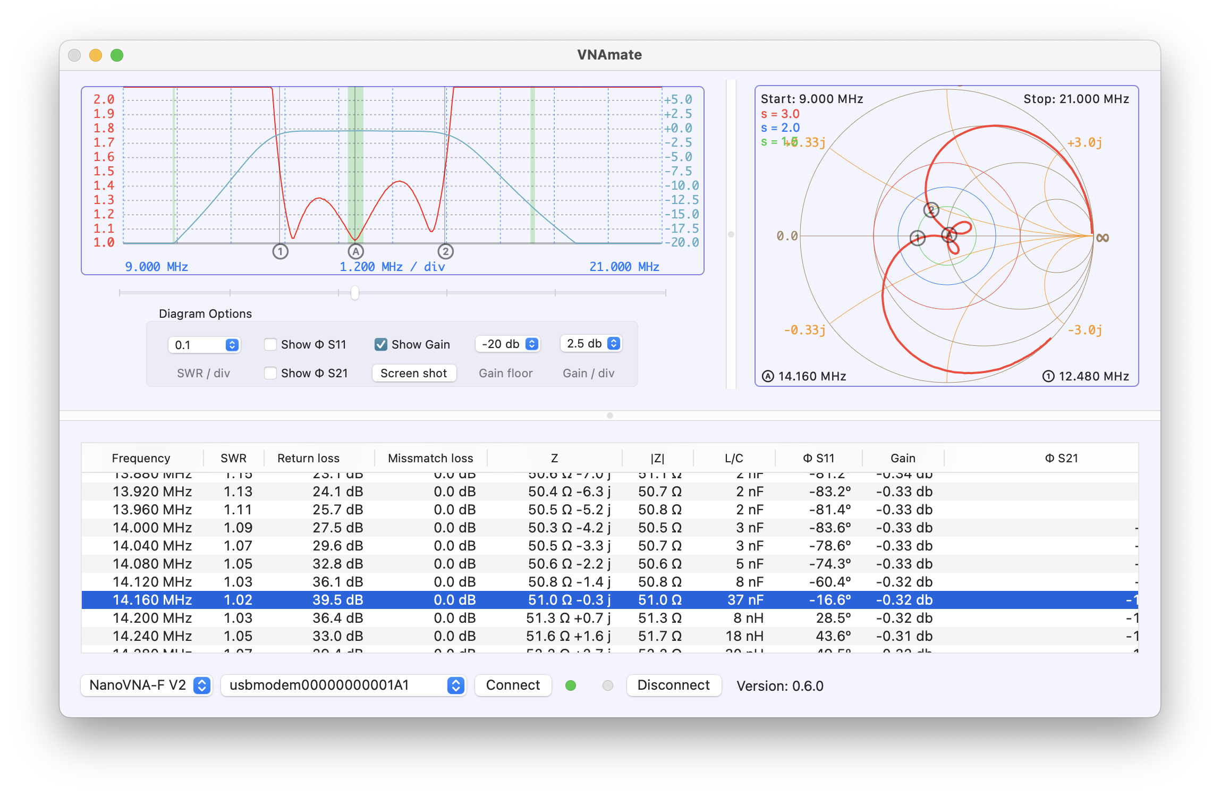
Task: Open the Gain floor -20 db dropdown
Action: pos(508,344)
